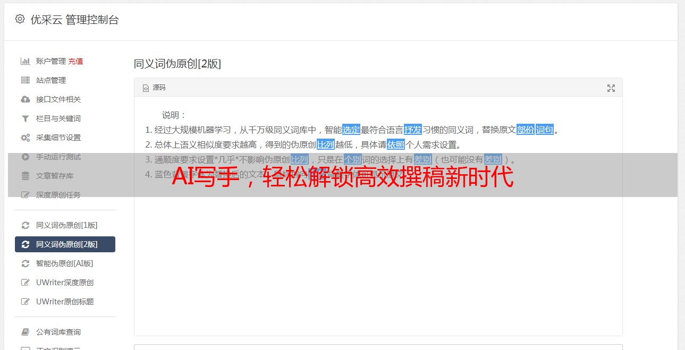Click the settings gear icon in header
Viewport: 685px width, 350px height.
point(20,20)
